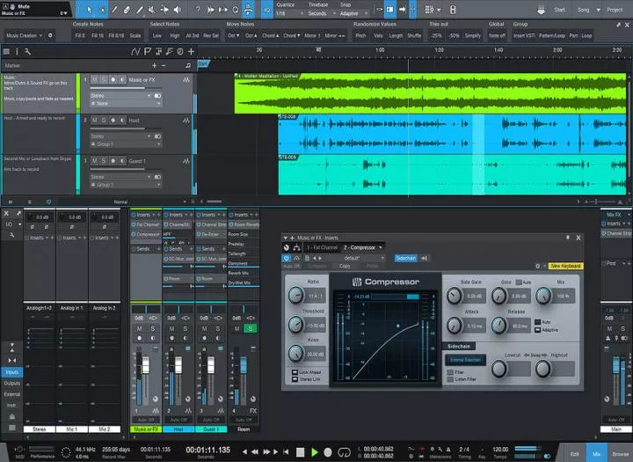Unsolo the Room FX mixer channel
This screenshot has width=633, height=462.
251,328
